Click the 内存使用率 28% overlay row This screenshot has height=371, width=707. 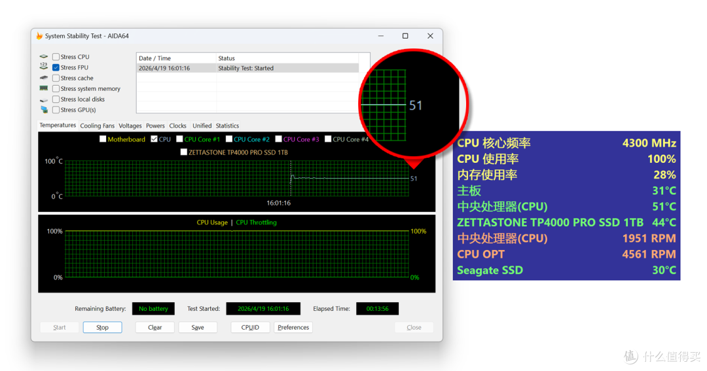(x=566, y=175)
